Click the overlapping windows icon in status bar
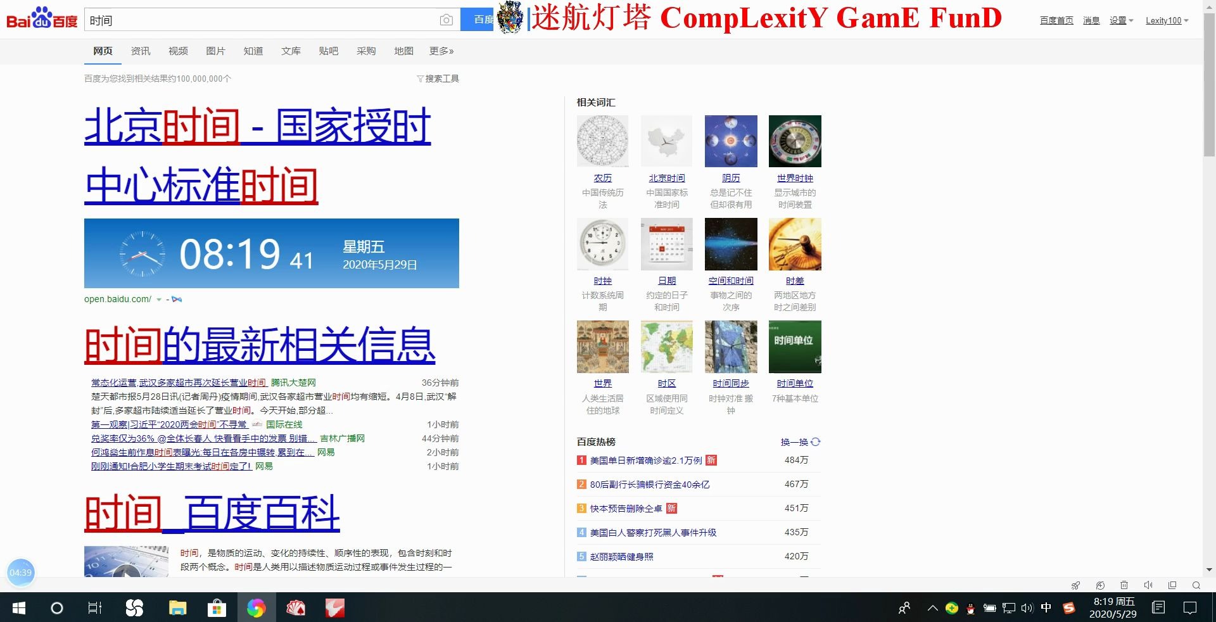1216x622 pixels. (1172, 585)
